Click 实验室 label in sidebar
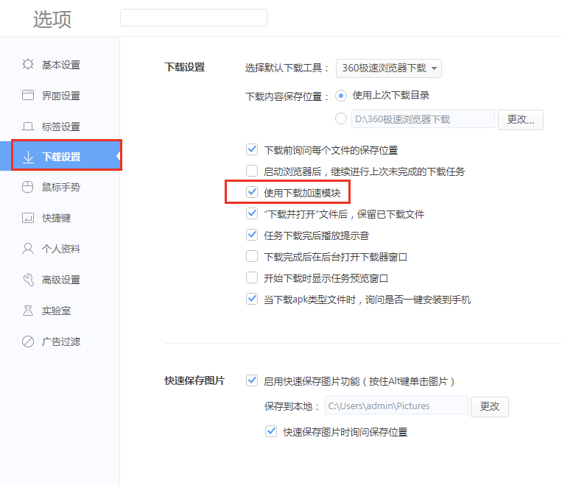Image resolution: width=562 pixels, height=485 pixels. tap(56, 311)
